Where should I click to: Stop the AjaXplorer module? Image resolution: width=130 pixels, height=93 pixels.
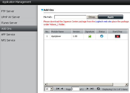pyautogui.click(x=117, y=36)
